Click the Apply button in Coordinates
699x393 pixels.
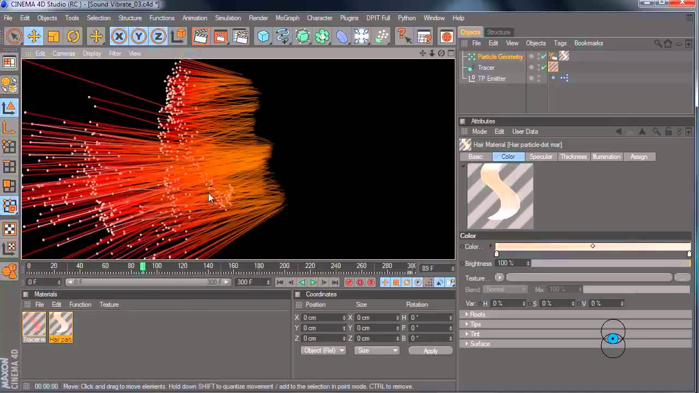(430, 351)
